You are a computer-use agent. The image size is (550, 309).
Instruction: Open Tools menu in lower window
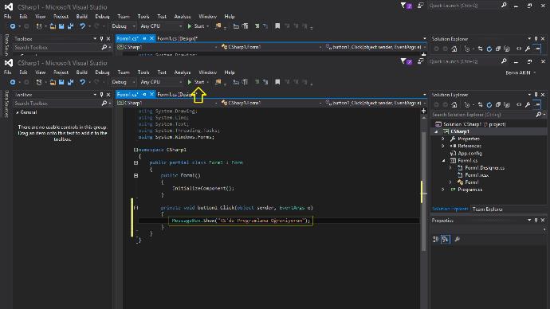click(143, 72)
